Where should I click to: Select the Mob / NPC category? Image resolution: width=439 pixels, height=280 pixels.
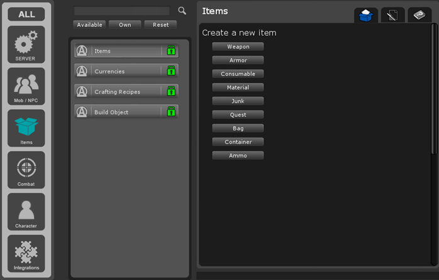click(x=26, y=87)
